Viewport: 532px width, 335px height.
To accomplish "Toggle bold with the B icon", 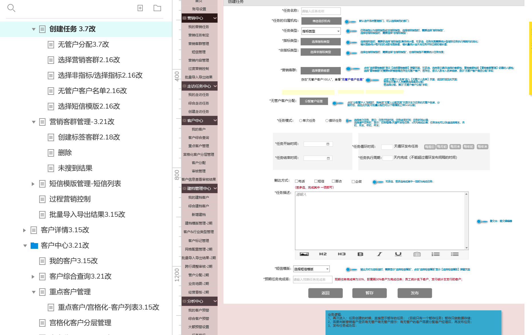I will (x=360, y=254).
